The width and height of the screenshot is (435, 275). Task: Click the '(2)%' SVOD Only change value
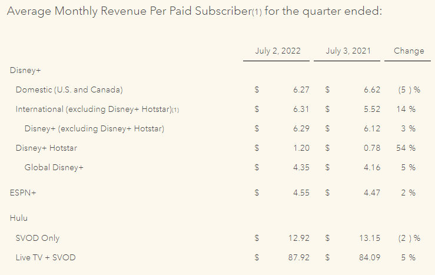pos(409,238)
